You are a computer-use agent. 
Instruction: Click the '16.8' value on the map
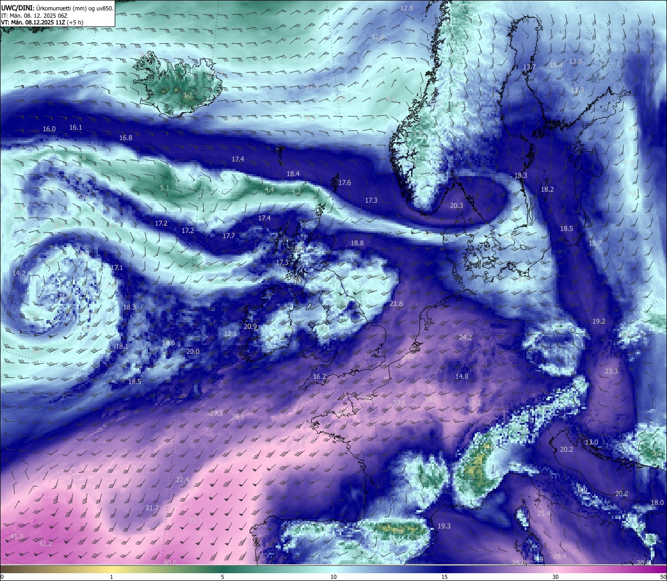(x=126, y=138)
